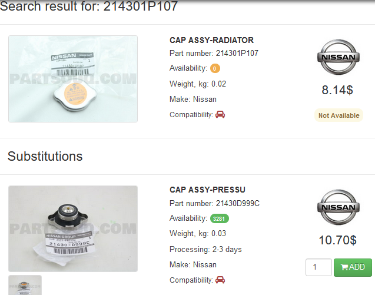Open CAP ASSY-PRESSU product title

coord(207,190)
